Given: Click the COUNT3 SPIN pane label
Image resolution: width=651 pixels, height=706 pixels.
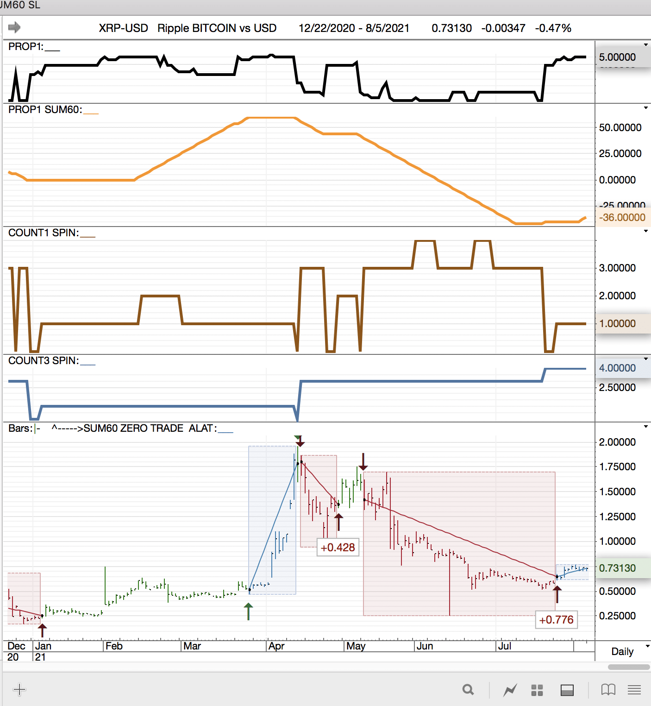Looking at the screenshot, I should 44,360.
